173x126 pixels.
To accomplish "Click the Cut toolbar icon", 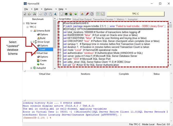I will (45, 14).
